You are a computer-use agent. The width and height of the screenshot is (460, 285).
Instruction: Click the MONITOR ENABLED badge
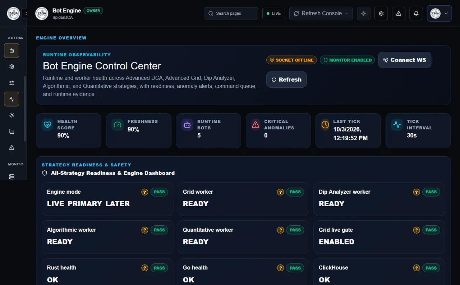click(x=348, y=60)
